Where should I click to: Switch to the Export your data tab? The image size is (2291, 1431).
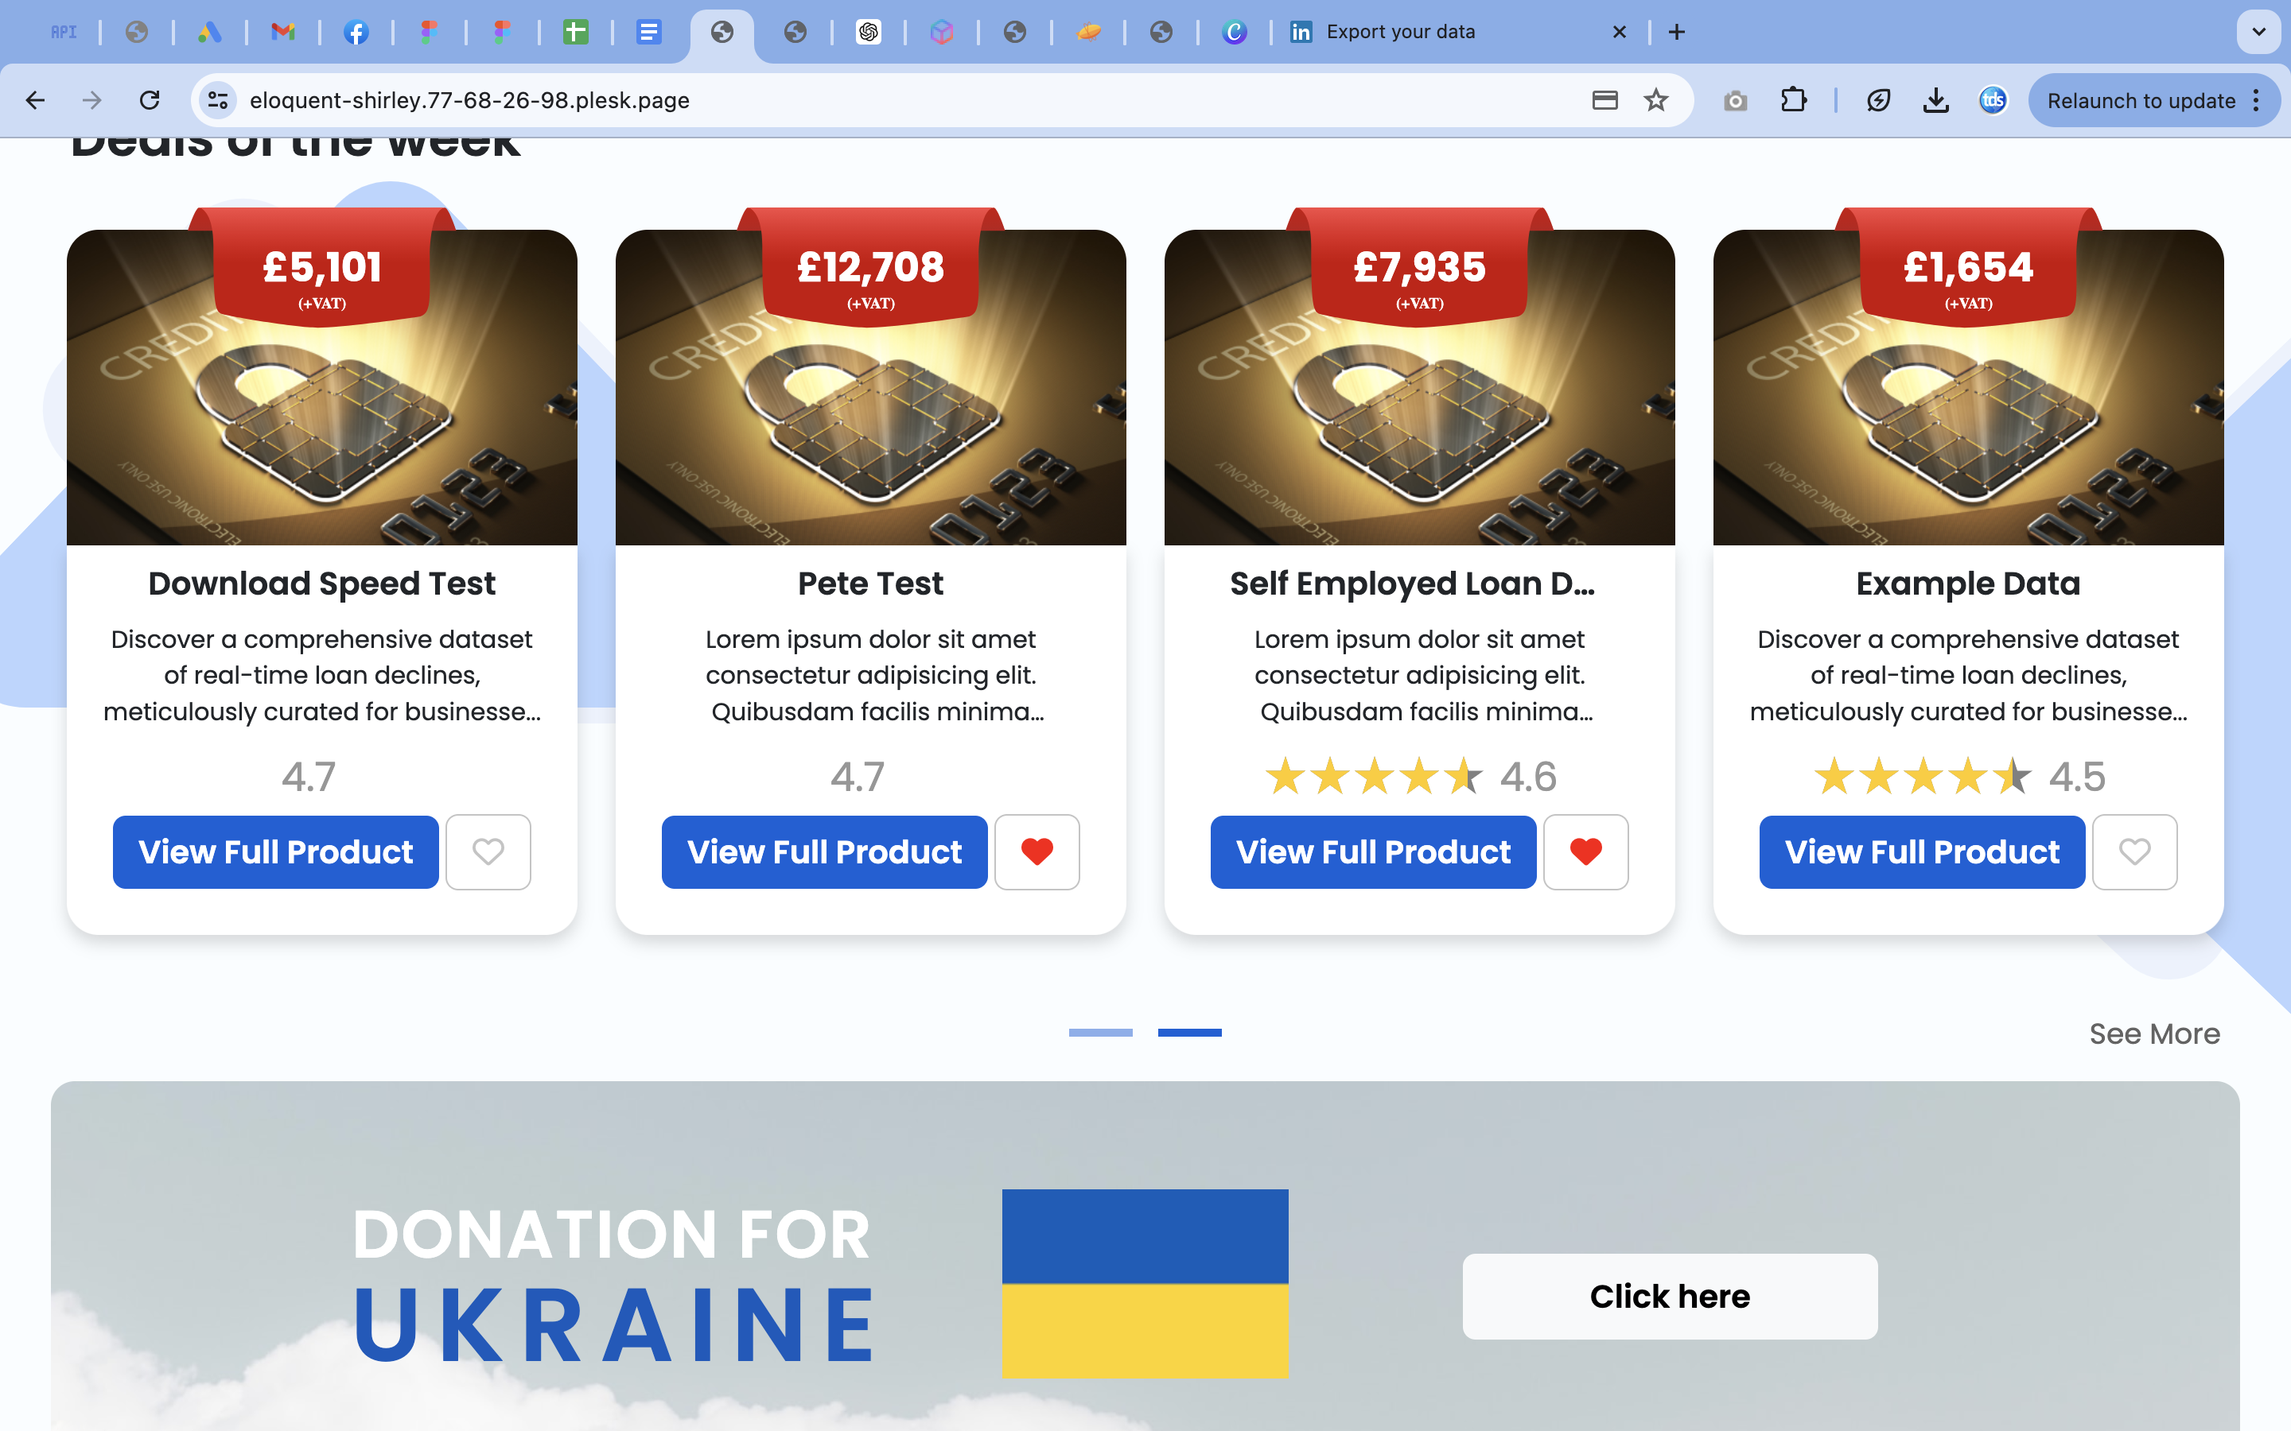[x=1453, y=32]
